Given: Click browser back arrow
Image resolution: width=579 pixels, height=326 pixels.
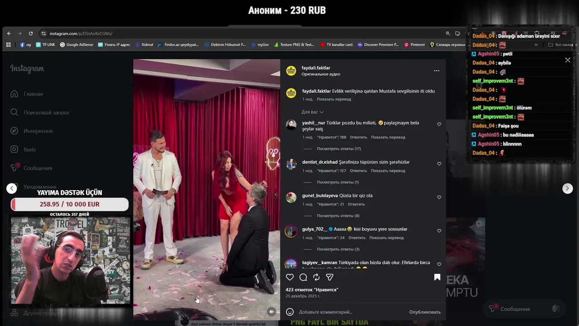Looking at the screenshot, I should pos(9,34).
